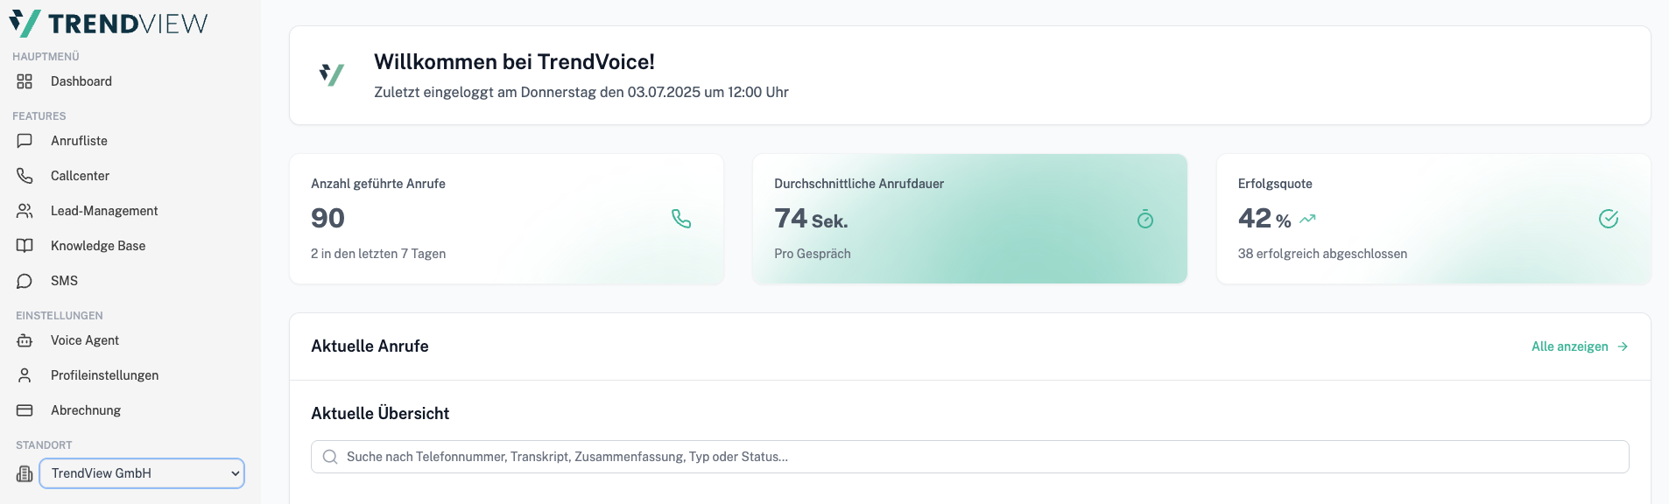
Task: Click the TrendView logo in sidebar
Action: [x=109, y=24]
